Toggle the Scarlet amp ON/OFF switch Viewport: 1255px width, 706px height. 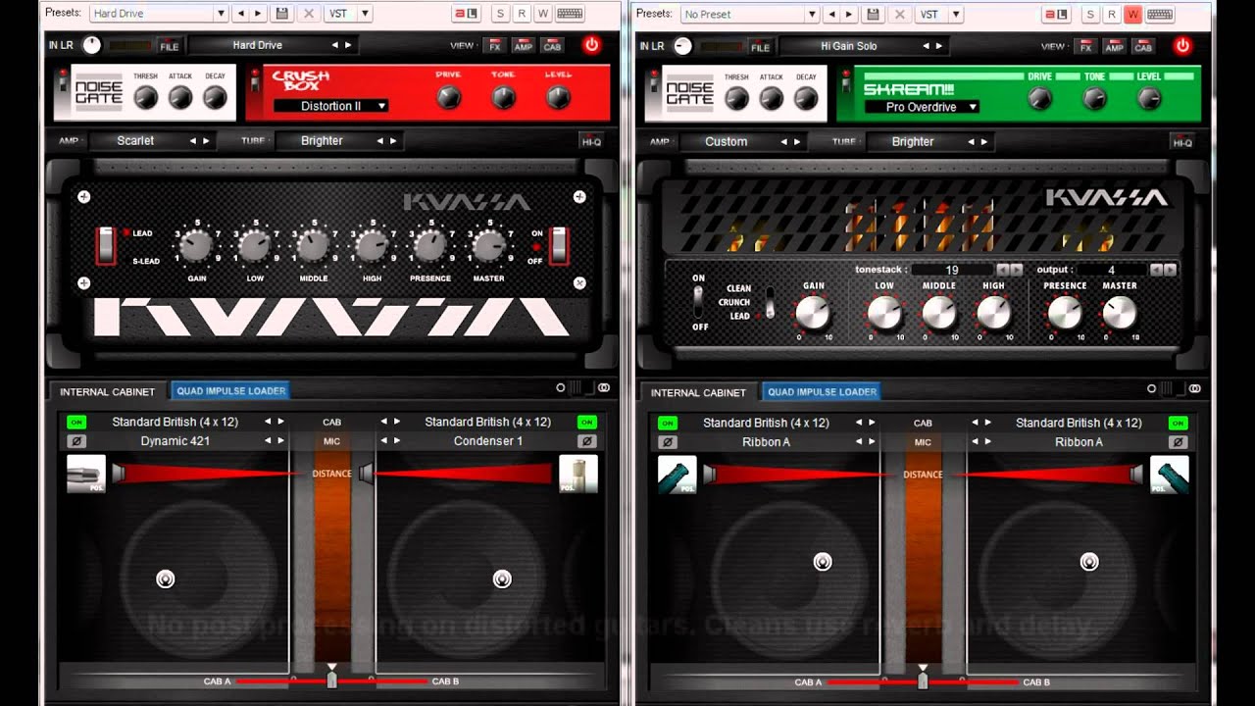[x=559, y=245]
